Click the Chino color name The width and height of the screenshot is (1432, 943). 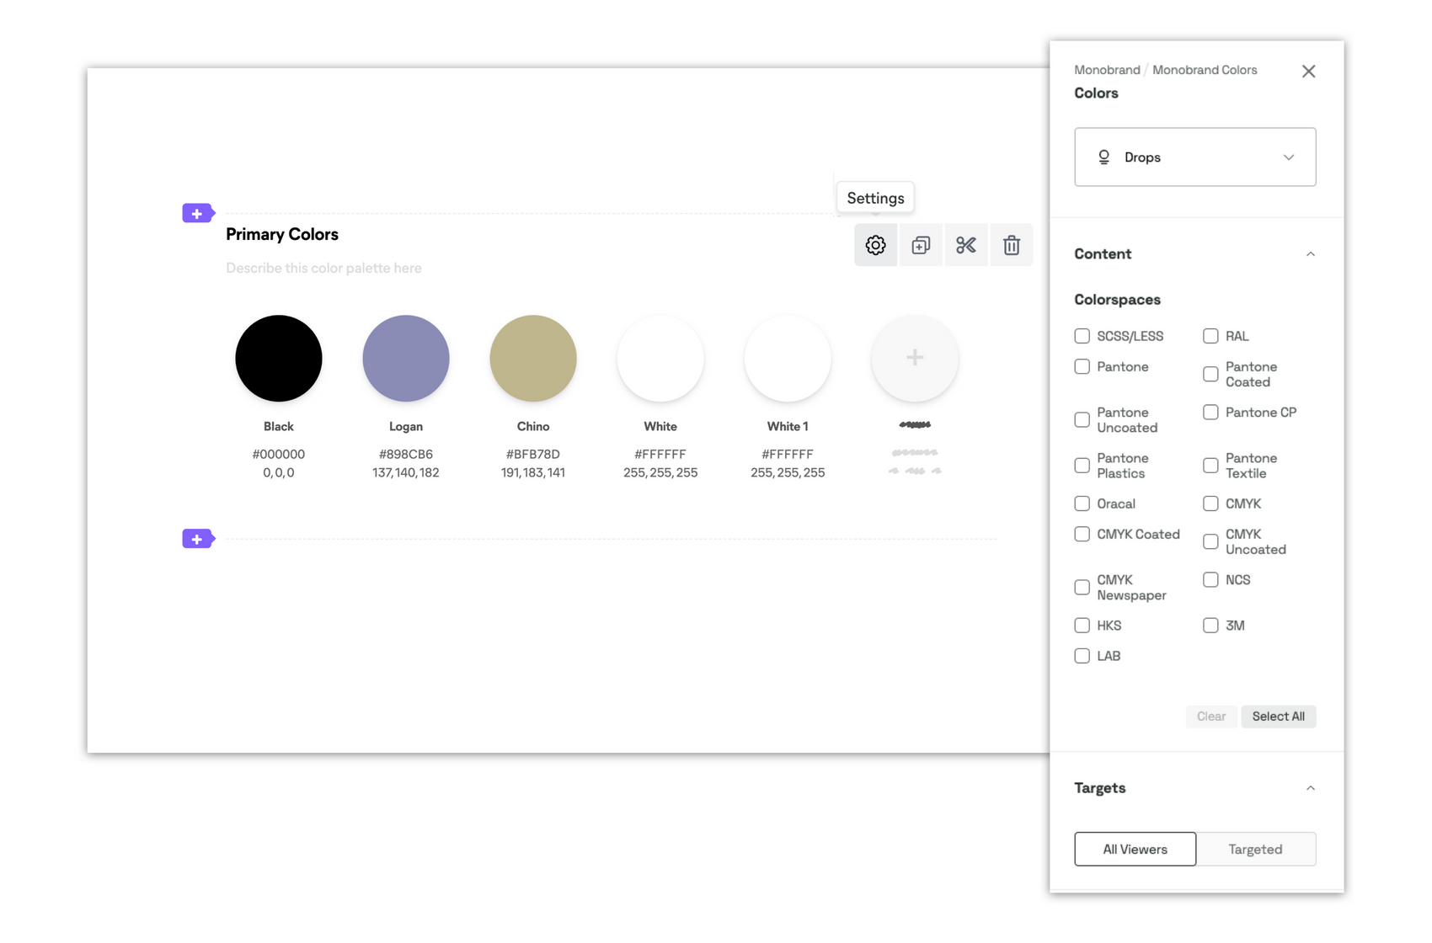coord(533,426)
